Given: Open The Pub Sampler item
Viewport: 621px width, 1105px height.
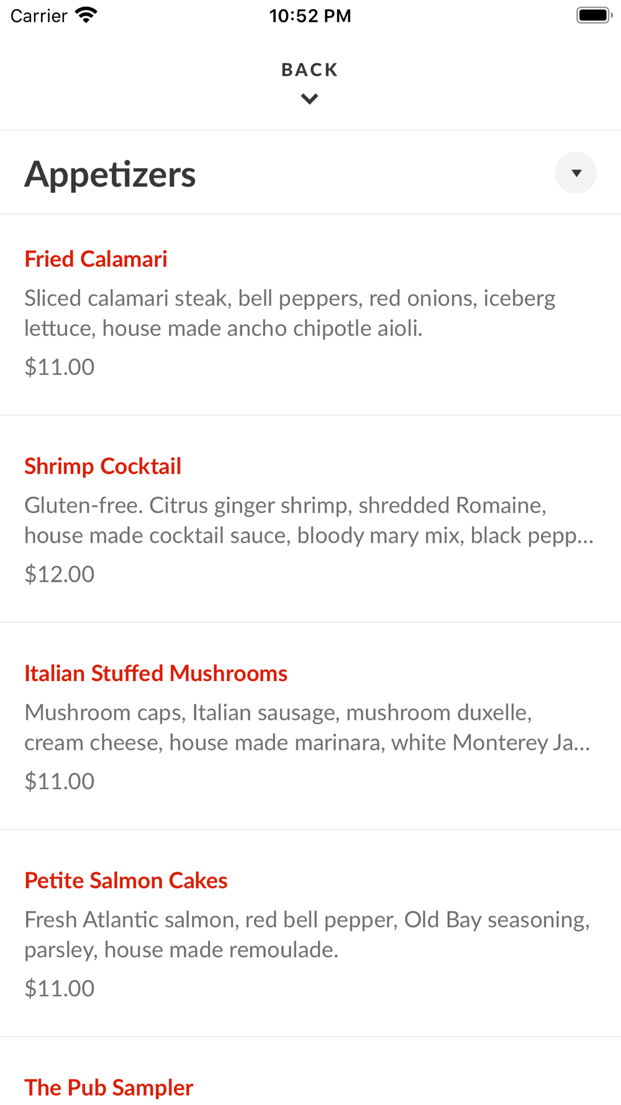Looking at the screenshot, I should (x=109, y=1087).
